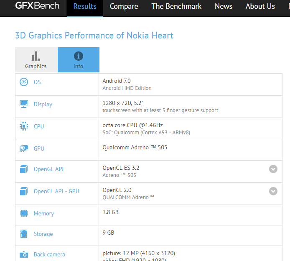Select the Android HMD Edition text
Viewport: 290px width, 261px height.
click(127, 88)
